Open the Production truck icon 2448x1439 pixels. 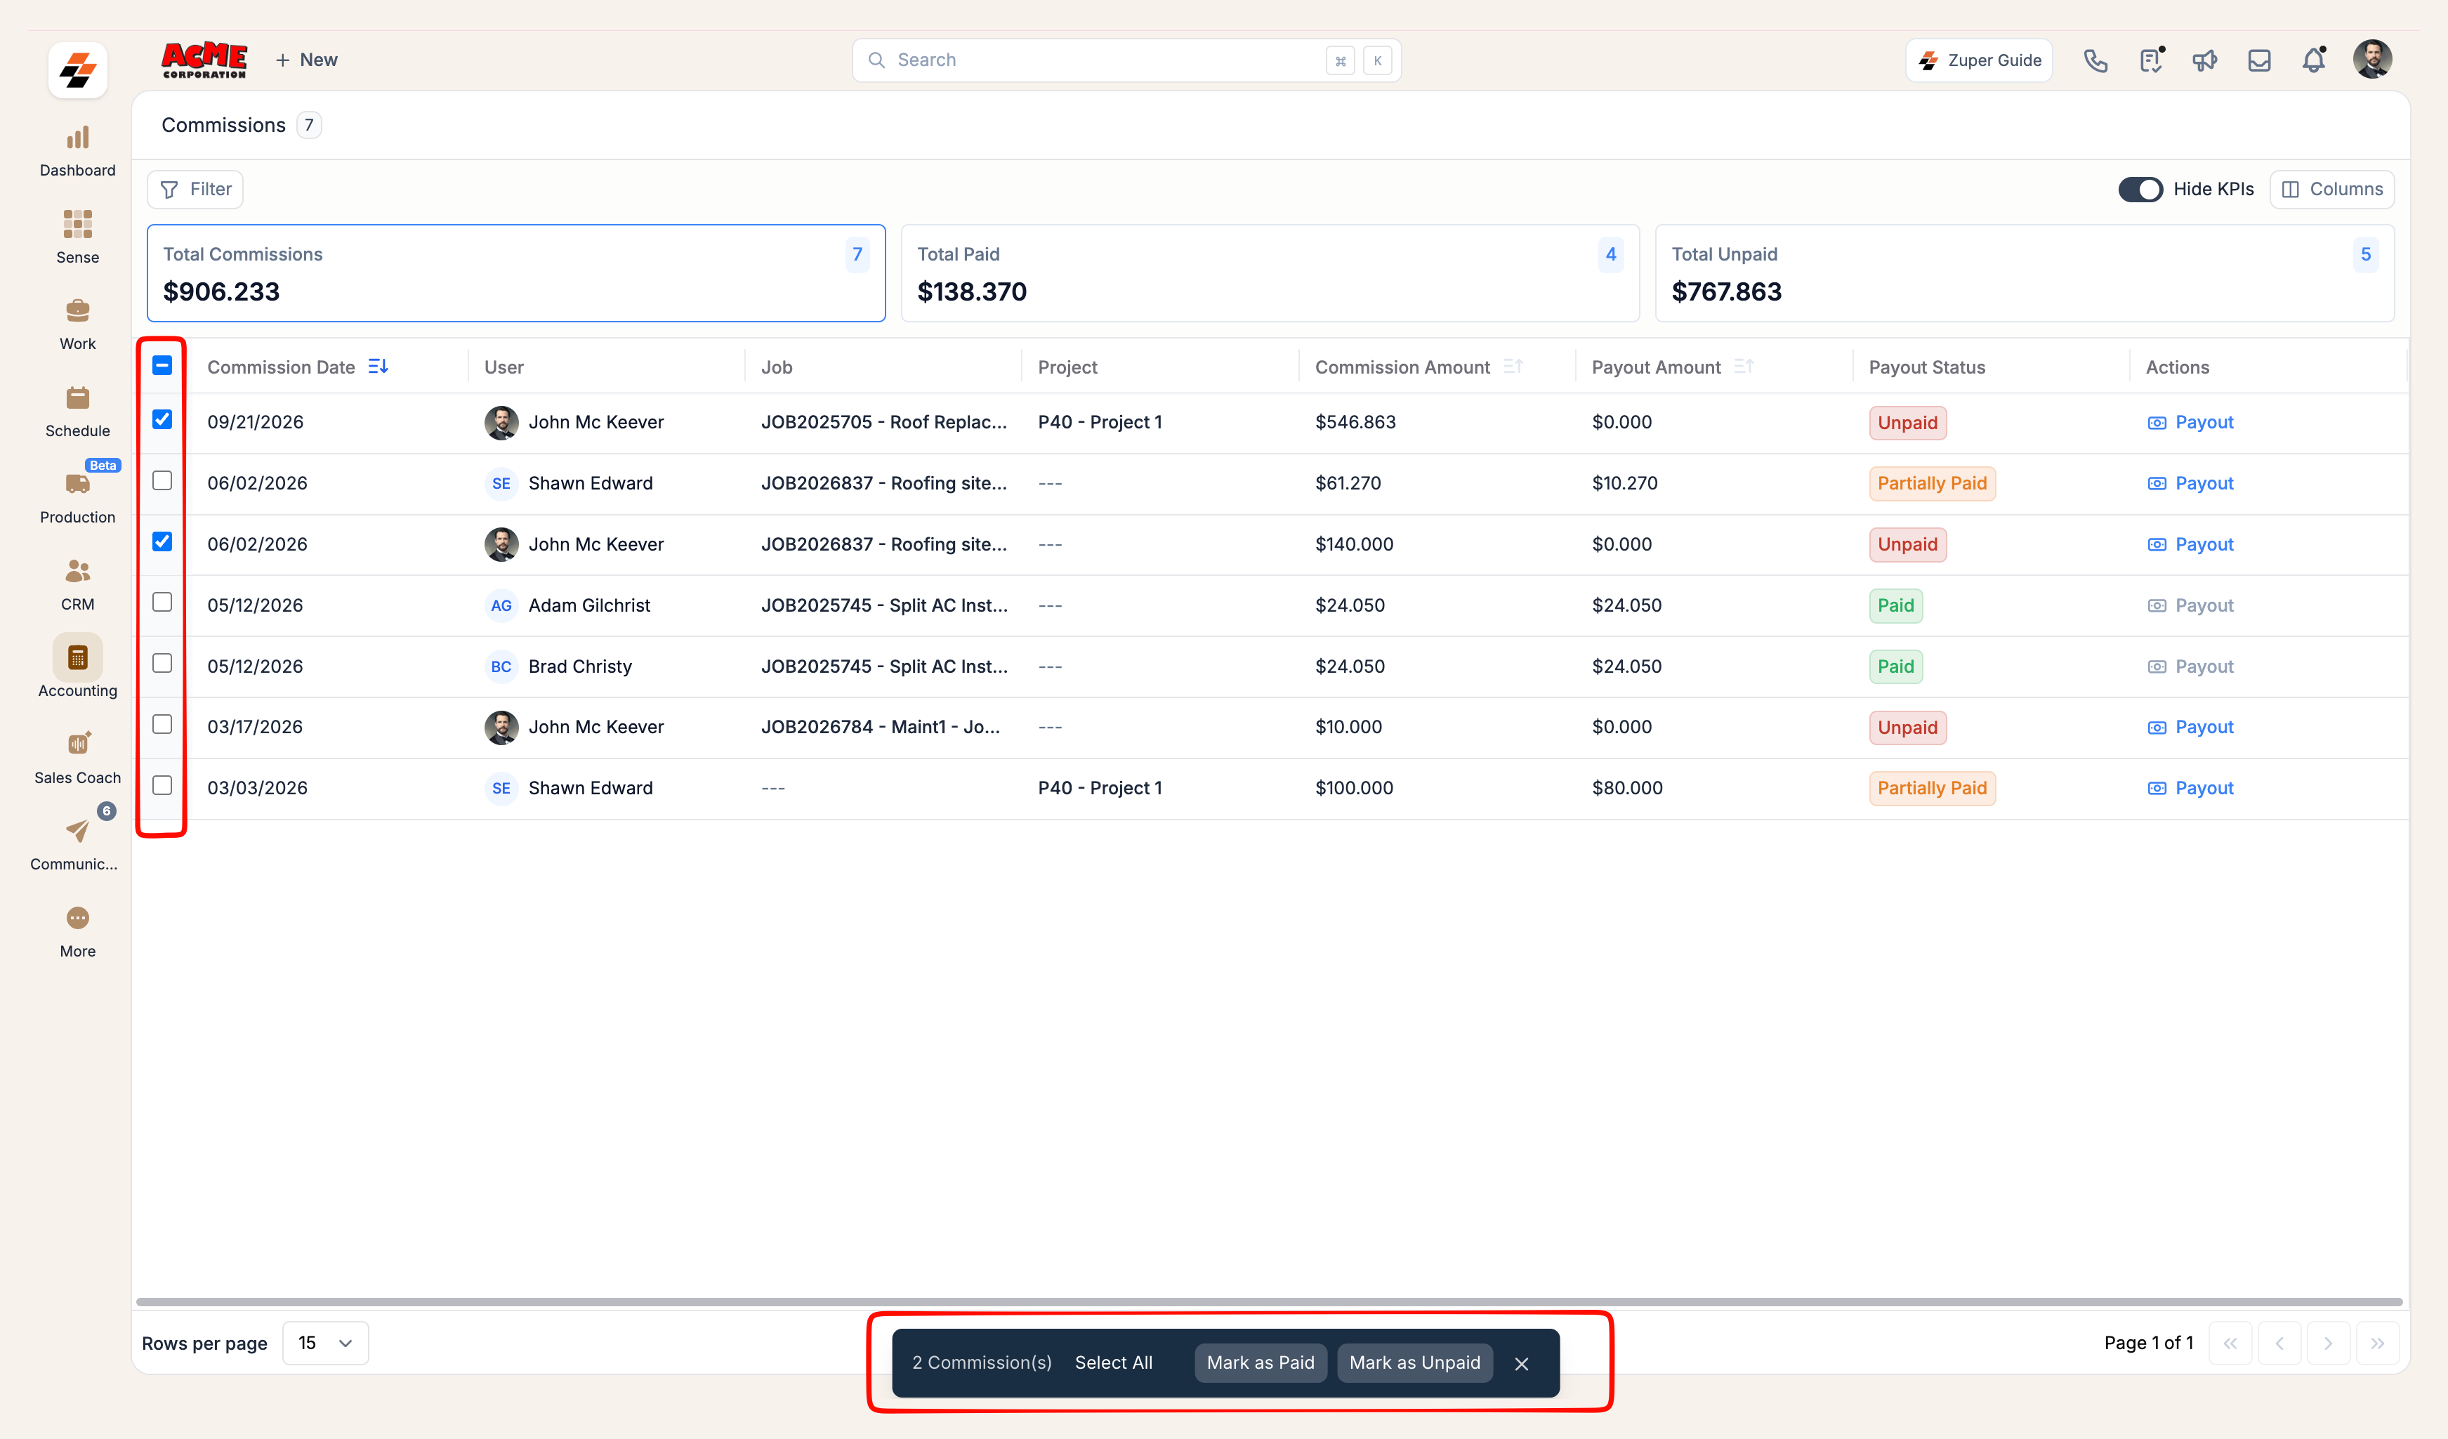pyautogui.click(x=78, y=484)
